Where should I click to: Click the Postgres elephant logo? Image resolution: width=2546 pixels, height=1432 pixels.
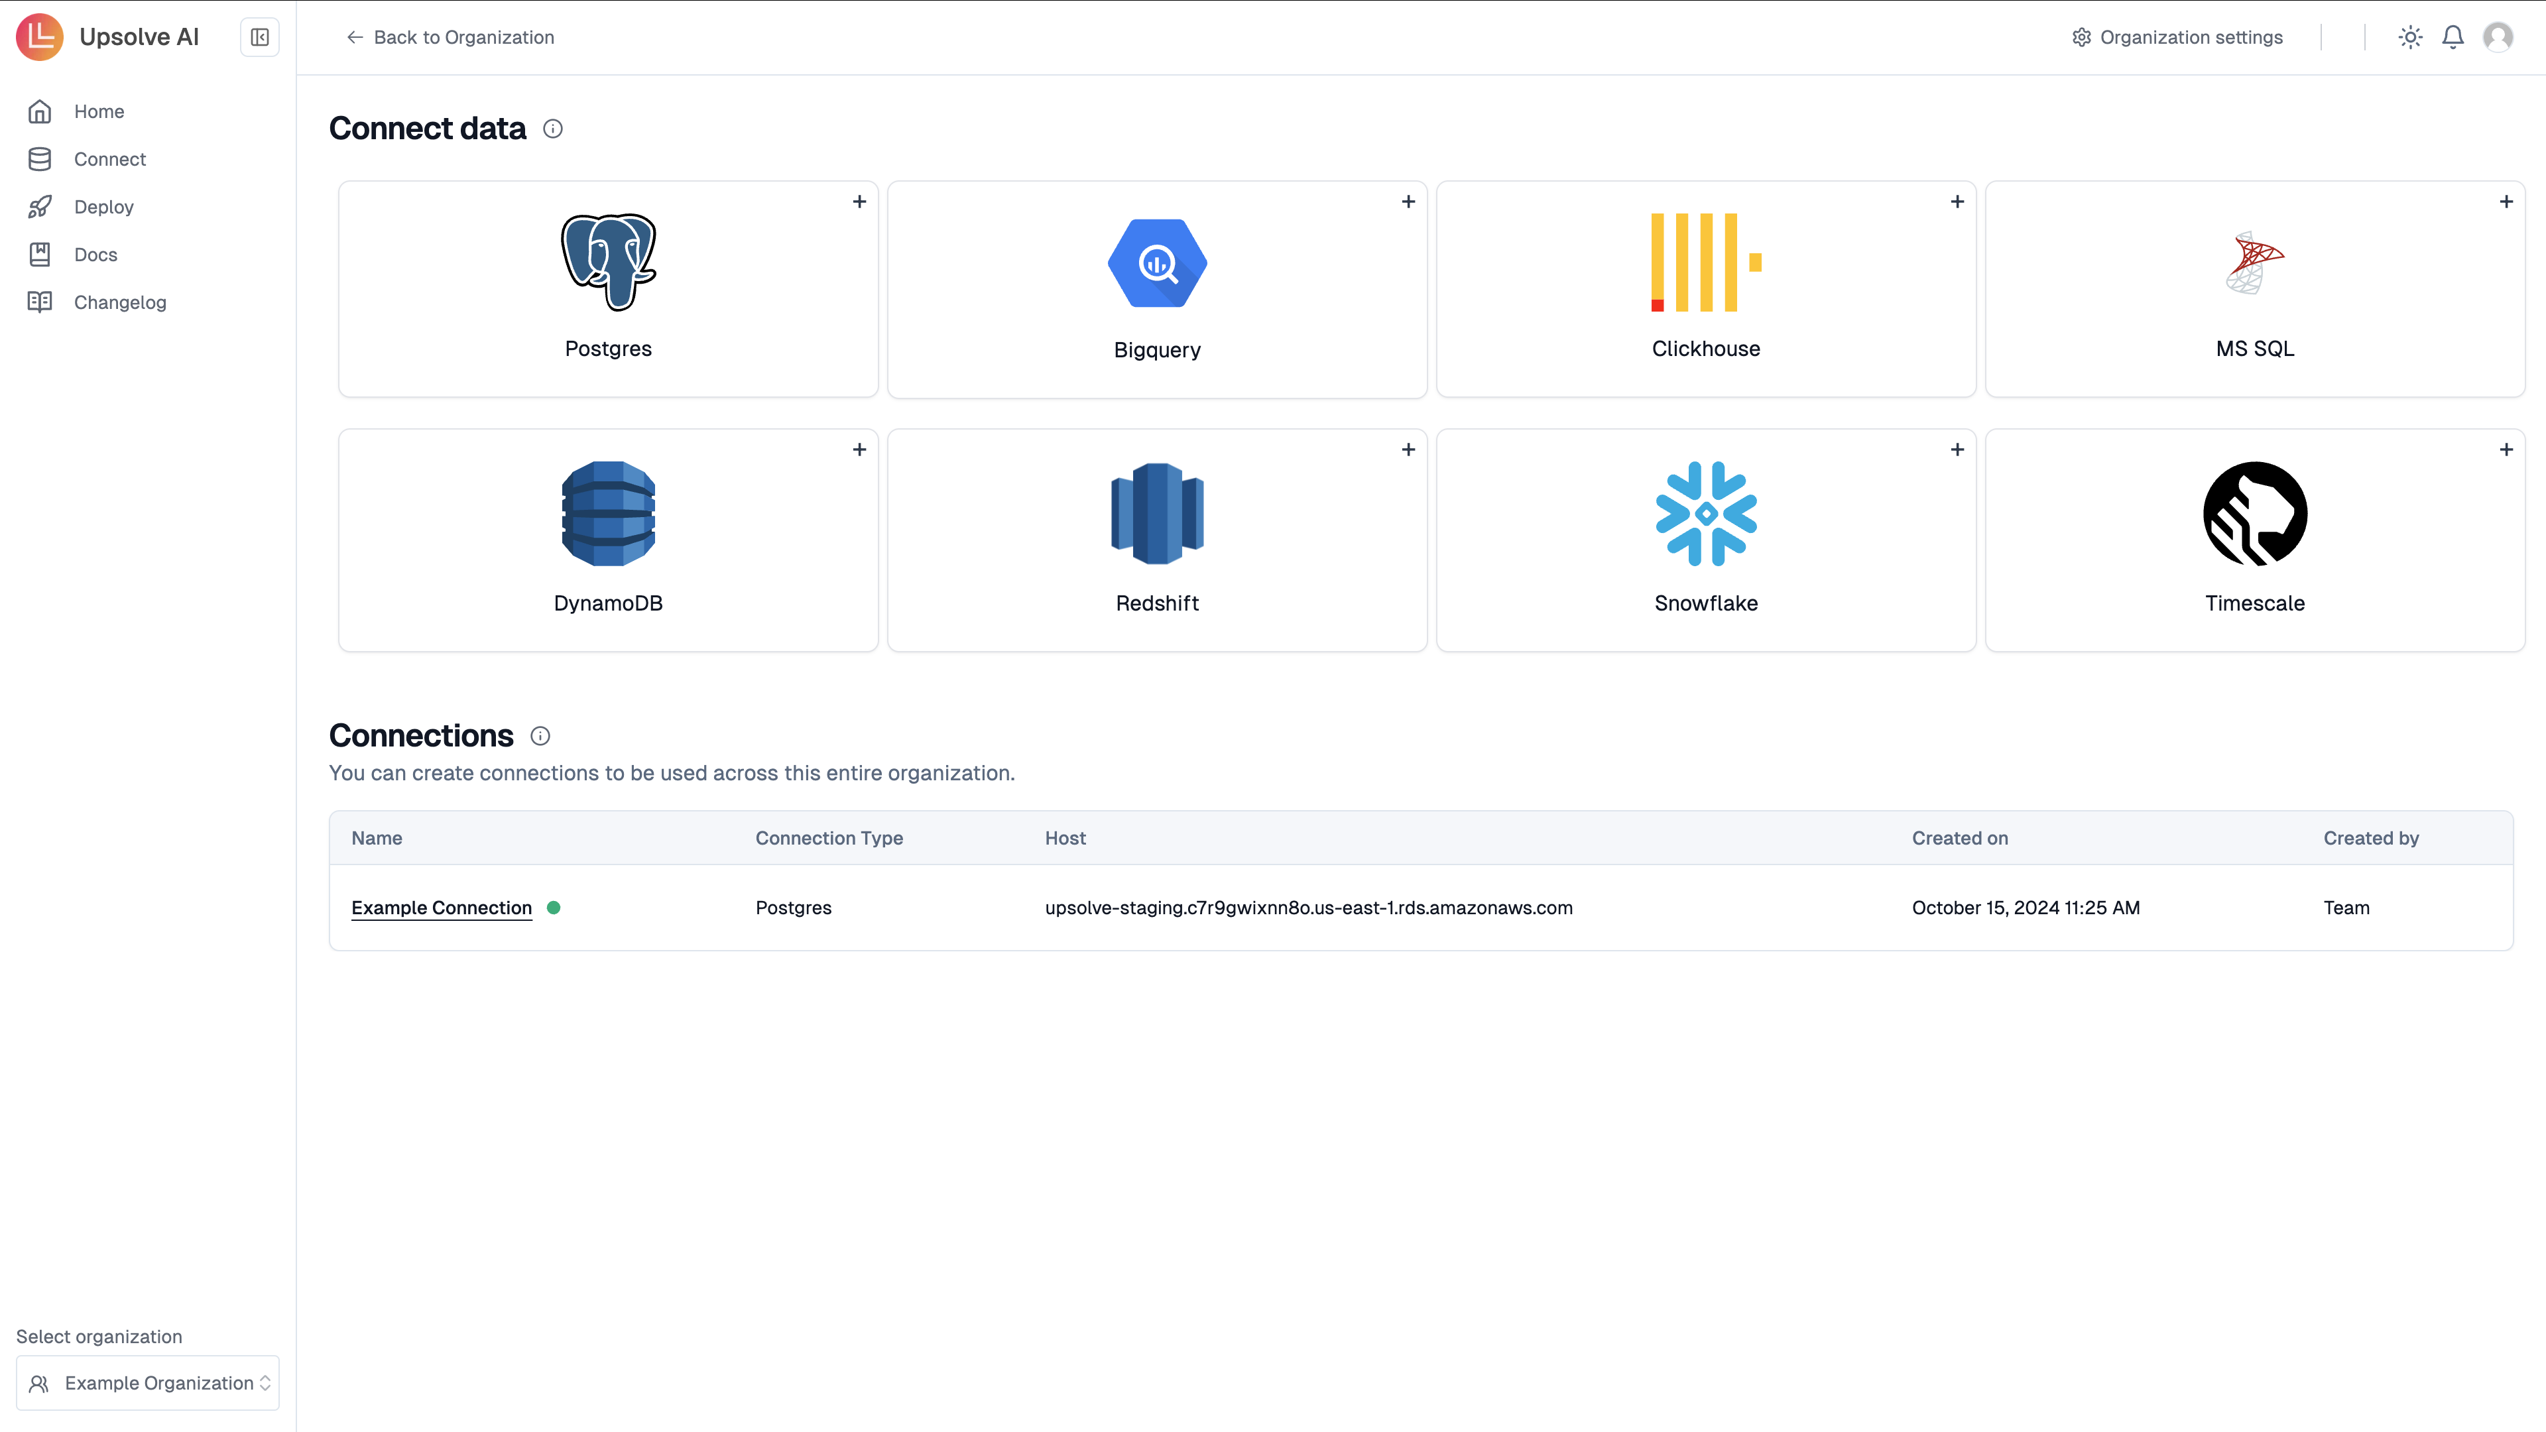pos(608,262)
